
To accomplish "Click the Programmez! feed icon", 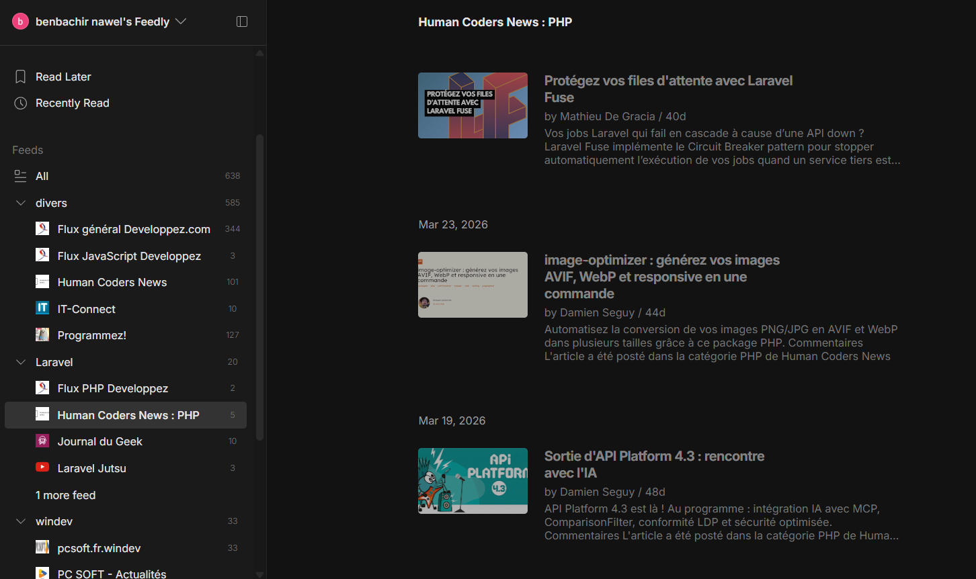I will [42, 335].
